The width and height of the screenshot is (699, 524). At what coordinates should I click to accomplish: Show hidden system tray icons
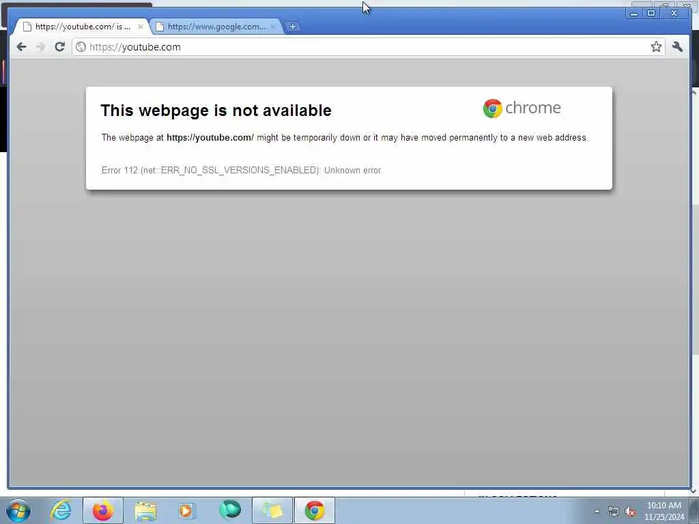597,511
